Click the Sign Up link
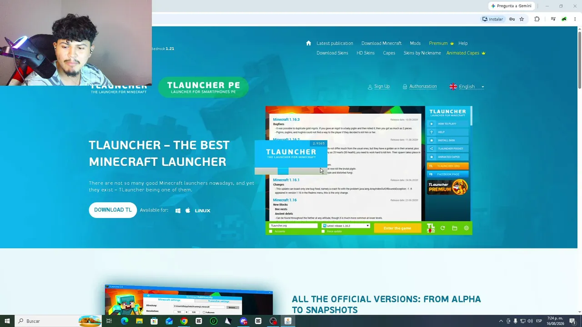The width and height of the screenshot is (582, 327). pos(379,86)
